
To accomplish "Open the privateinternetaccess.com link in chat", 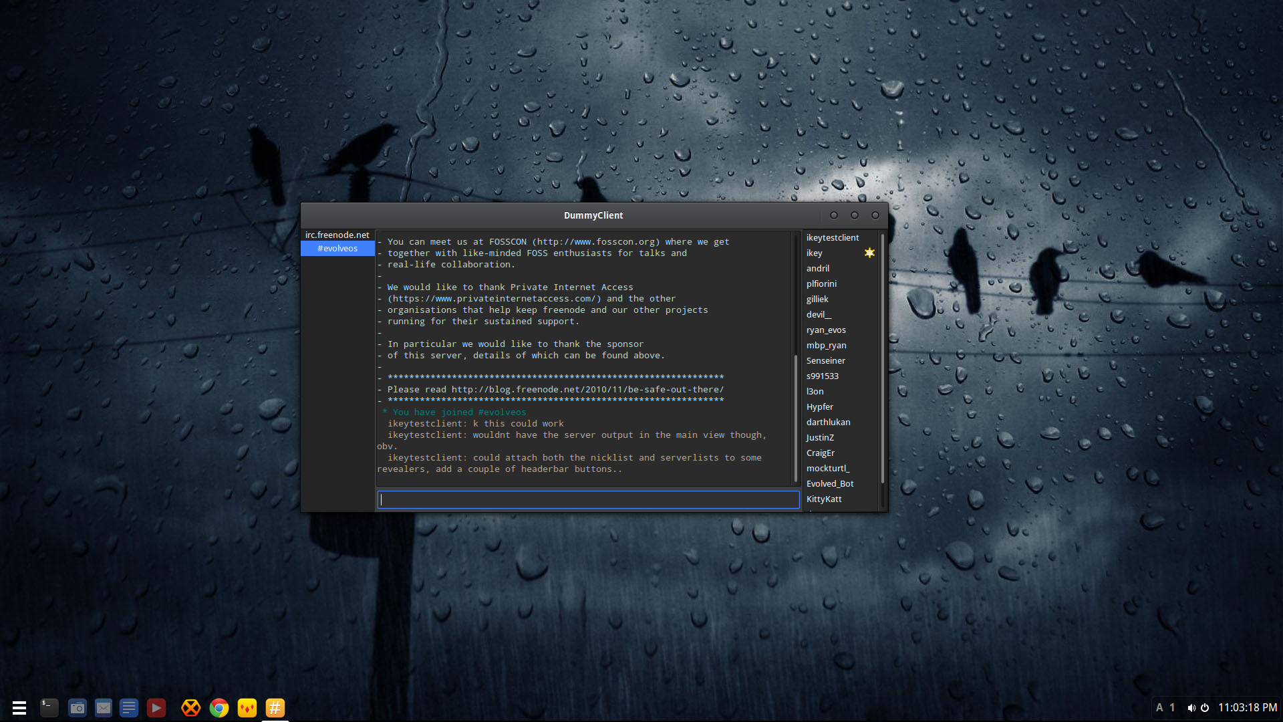I will coord(494,298).
